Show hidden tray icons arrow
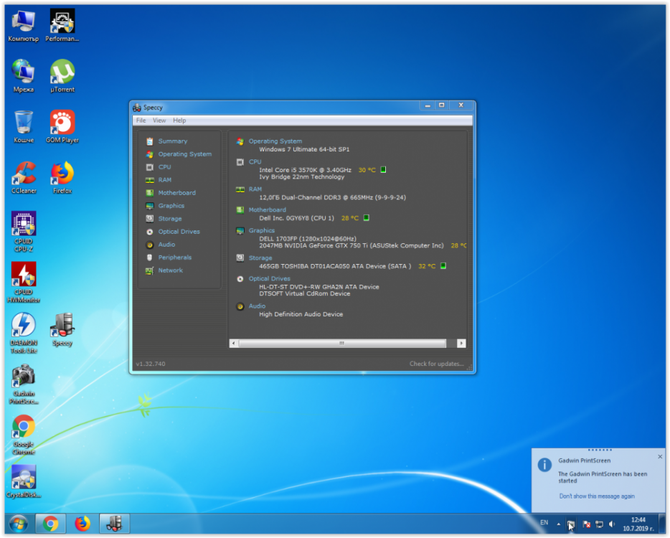 (558, 524)
